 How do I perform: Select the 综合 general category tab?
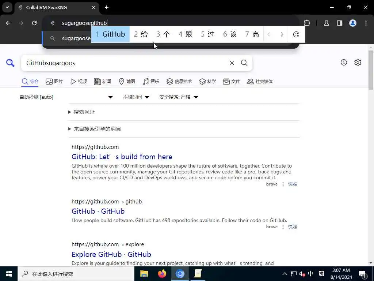(x=30, y=82)
